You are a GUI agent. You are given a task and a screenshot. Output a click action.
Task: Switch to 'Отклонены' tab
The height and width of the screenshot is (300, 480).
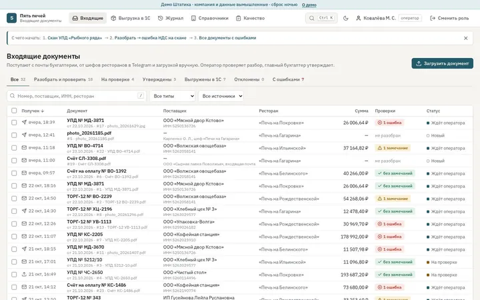pos(249,79)
